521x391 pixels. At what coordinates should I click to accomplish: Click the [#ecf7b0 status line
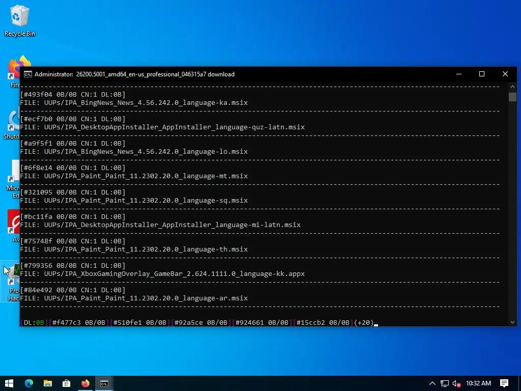pyautogui.click(x=73, y=119)
